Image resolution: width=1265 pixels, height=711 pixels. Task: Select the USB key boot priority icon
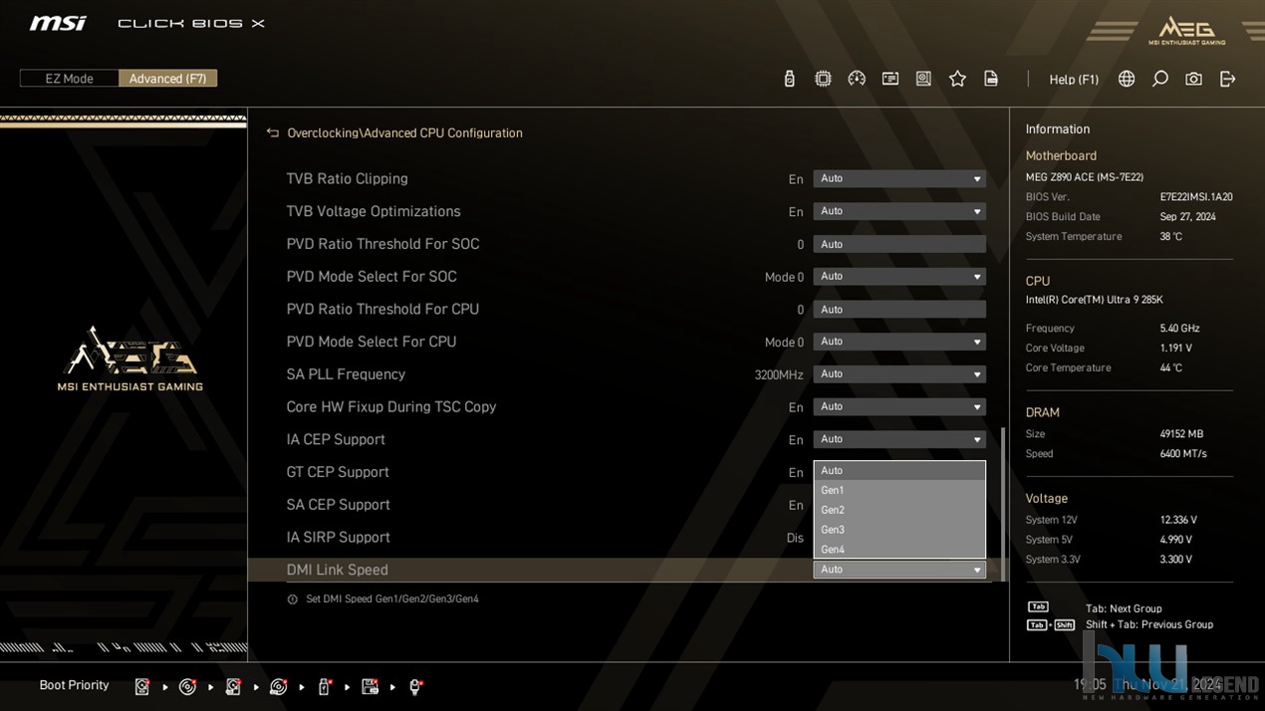(324, 686)
